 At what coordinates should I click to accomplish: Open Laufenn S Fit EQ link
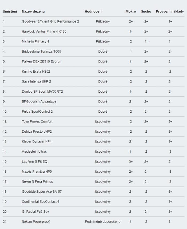point(34,161)
